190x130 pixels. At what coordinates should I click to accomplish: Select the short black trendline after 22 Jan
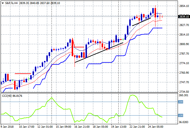tap(141, 22)
